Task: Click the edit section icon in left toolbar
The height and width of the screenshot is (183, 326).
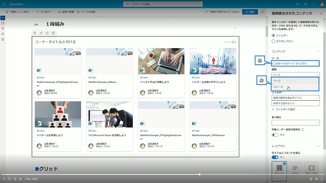Action: [3, 23]
